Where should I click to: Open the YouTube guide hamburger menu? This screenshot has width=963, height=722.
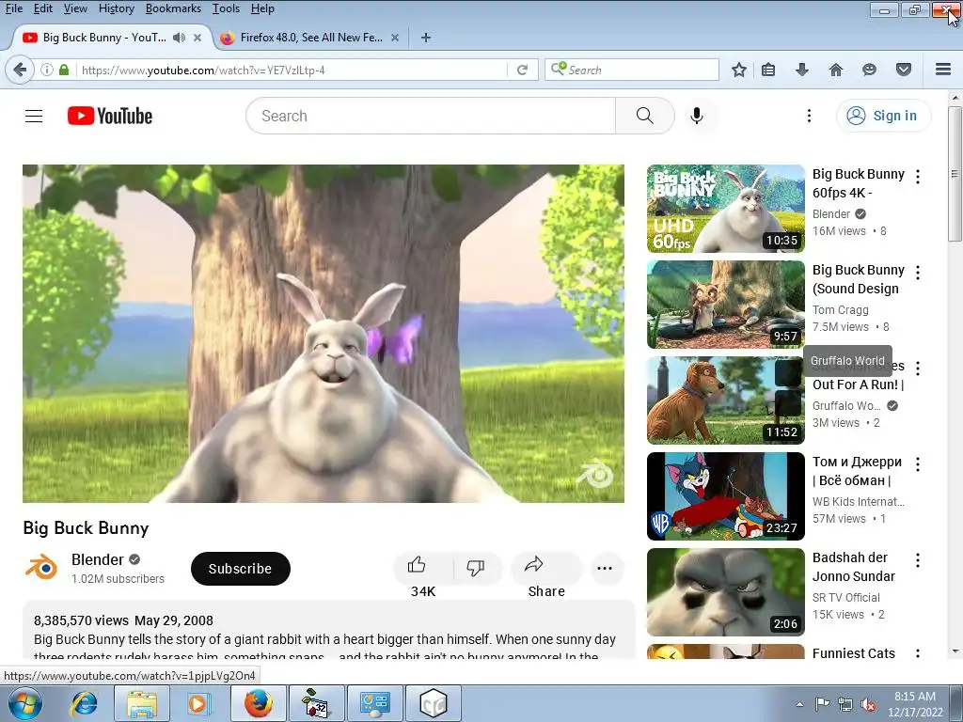pyautogui.click(x=34, y=116)
